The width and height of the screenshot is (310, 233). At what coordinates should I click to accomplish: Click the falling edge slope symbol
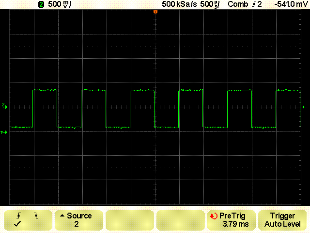(x=36, y=216)
